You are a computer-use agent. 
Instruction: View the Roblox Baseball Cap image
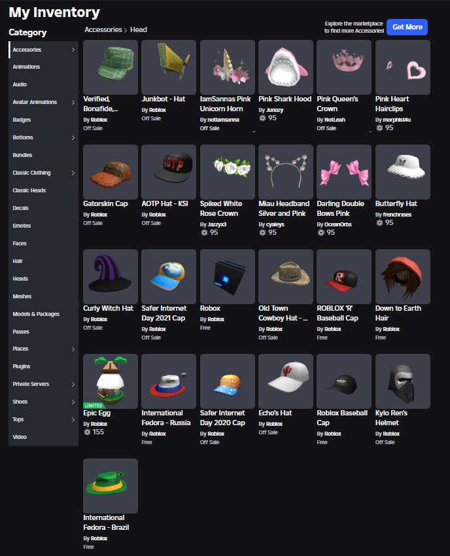pos(344,381)
